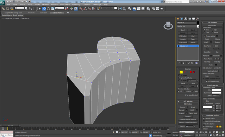Select the SubObj preview selection radio
225x137 pixels.
(x=185, y=91)
